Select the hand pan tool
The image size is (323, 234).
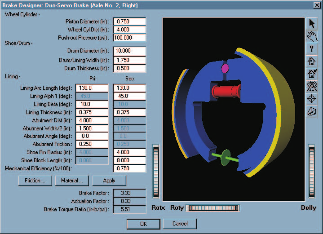pyautogui.click(x=312, y=36)
